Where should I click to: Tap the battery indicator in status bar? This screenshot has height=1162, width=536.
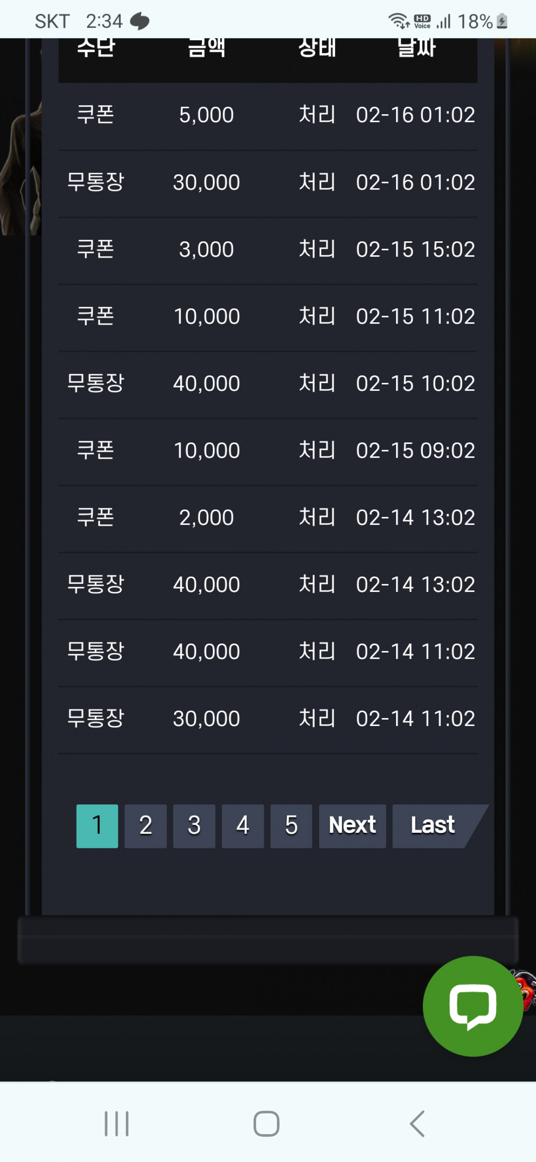[x=502, y=21]
